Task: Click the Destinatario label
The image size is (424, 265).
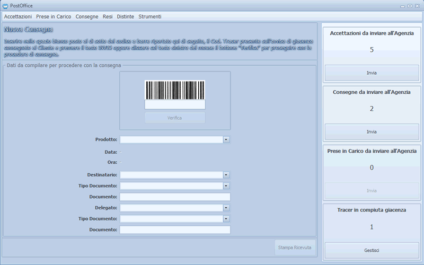Action: tap(102, 175)
